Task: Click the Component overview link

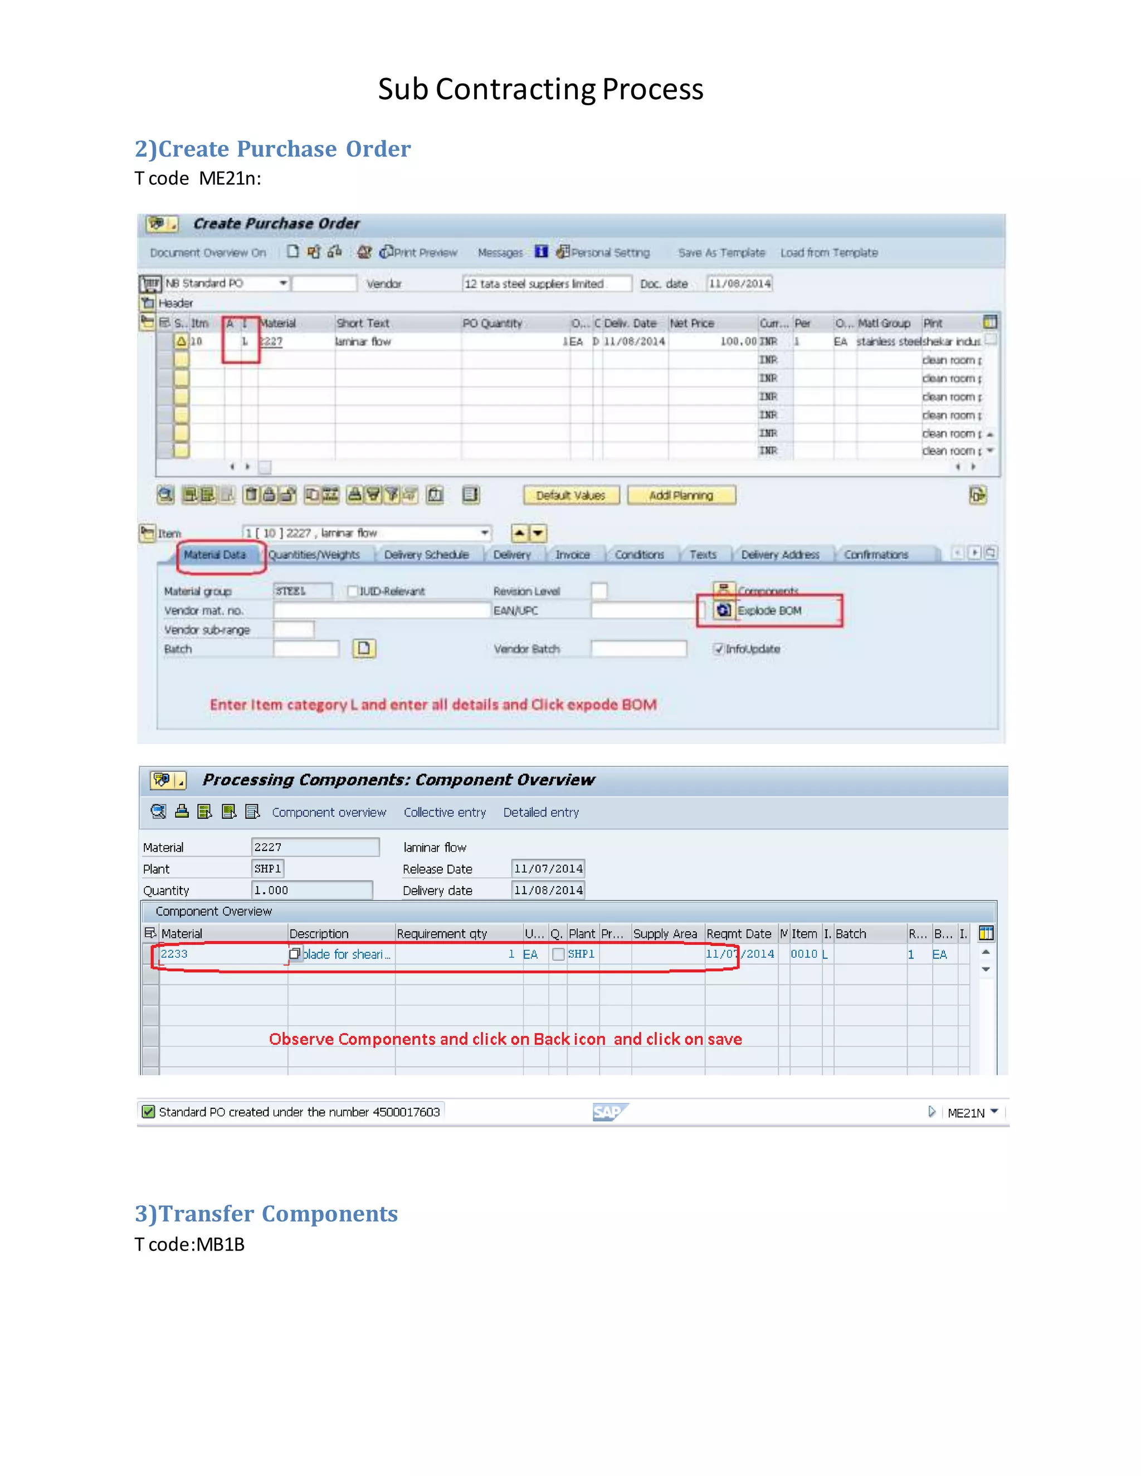Action: pyautogui.click(x=329, y=812)
